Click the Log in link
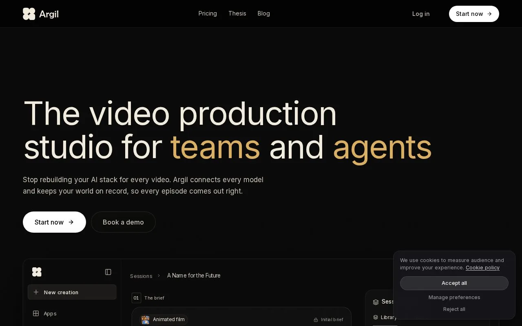Image resolution: width=522 pixels, height=326 pixels. coord(421,14)
